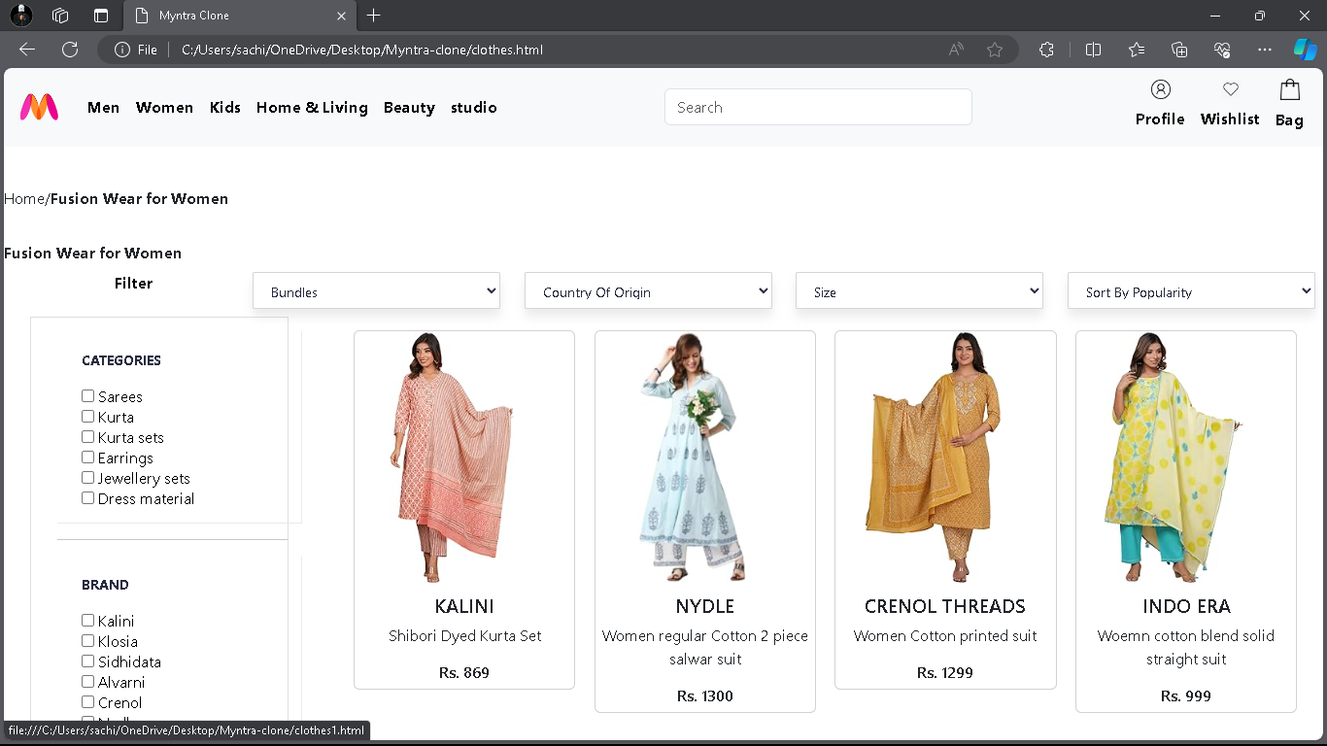
Task: Open the Beauty menu
Action: click(x=409, y=108)
